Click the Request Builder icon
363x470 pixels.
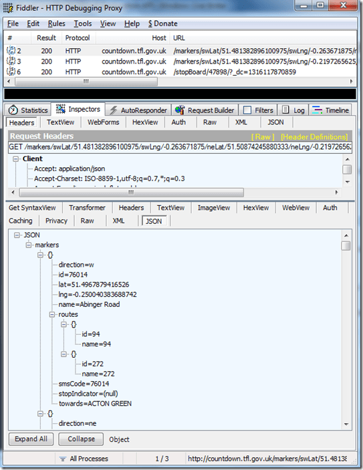[180, 110]
